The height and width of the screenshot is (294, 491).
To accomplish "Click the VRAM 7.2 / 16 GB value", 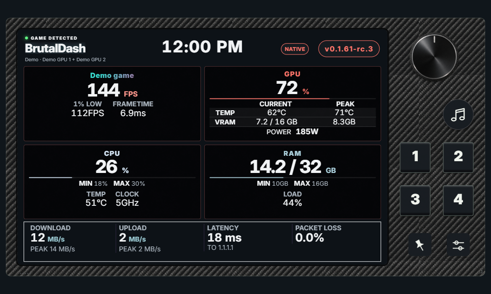I will point(276,122).
